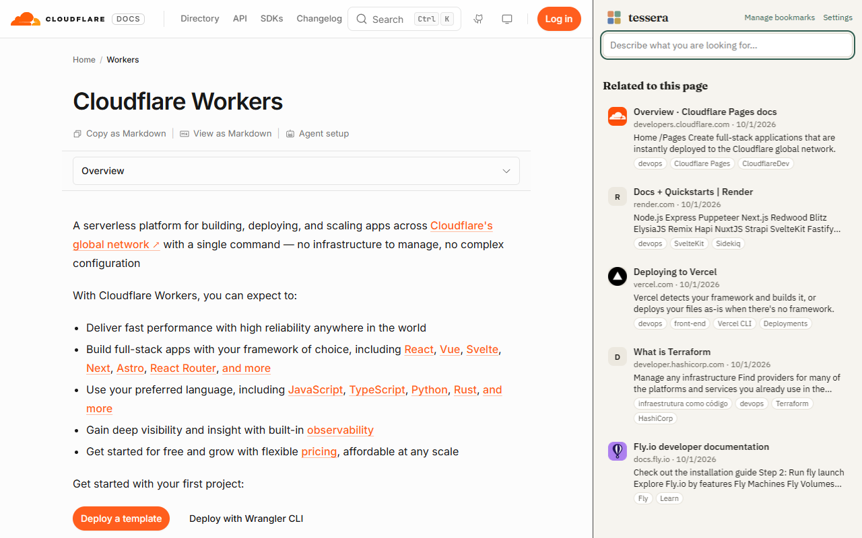This screenshot has height=538, width=862.
Task: Open 'Docs + Quickstarts | Render' bookmark
Action: tap(693, 192)
